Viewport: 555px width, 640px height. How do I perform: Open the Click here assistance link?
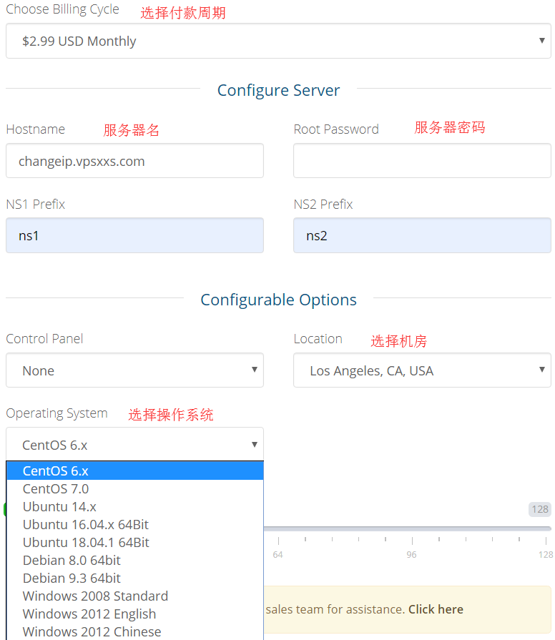click(436, 609)
